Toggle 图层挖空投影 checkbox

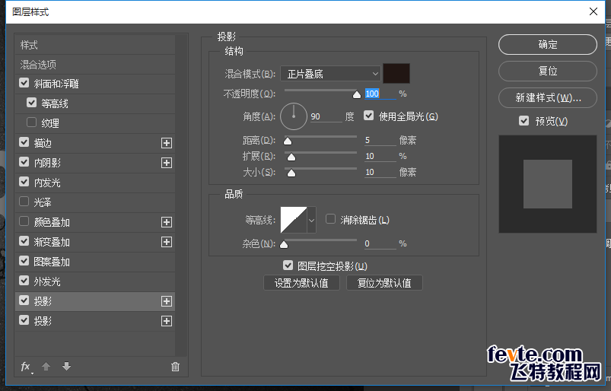click(288, 265)
